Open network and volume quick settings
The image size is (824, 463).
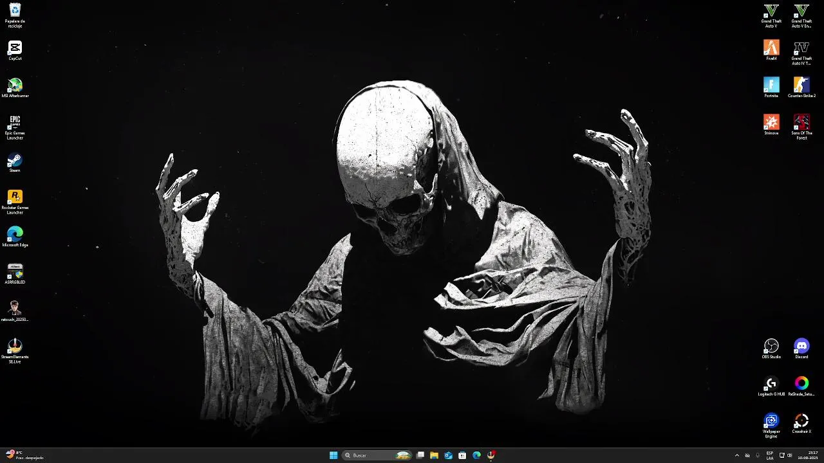coord(786,455)
